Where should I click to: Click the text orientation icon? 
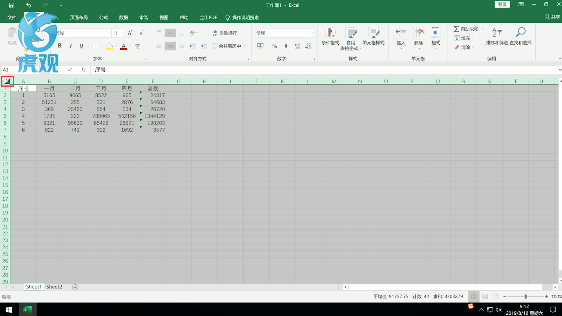[193, 33]
